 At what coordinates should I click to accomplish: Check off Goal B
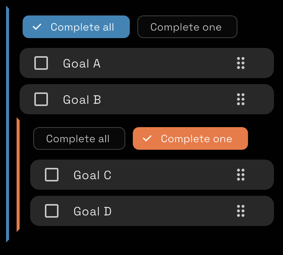point(41,99)
